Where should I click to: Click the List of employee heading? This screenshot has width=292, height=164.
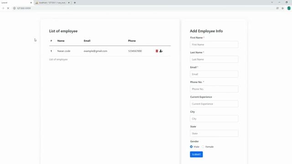tap(63, 31)
